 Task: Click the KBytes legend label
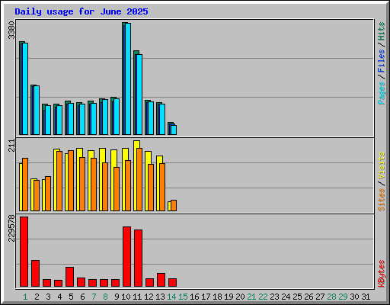382,274
